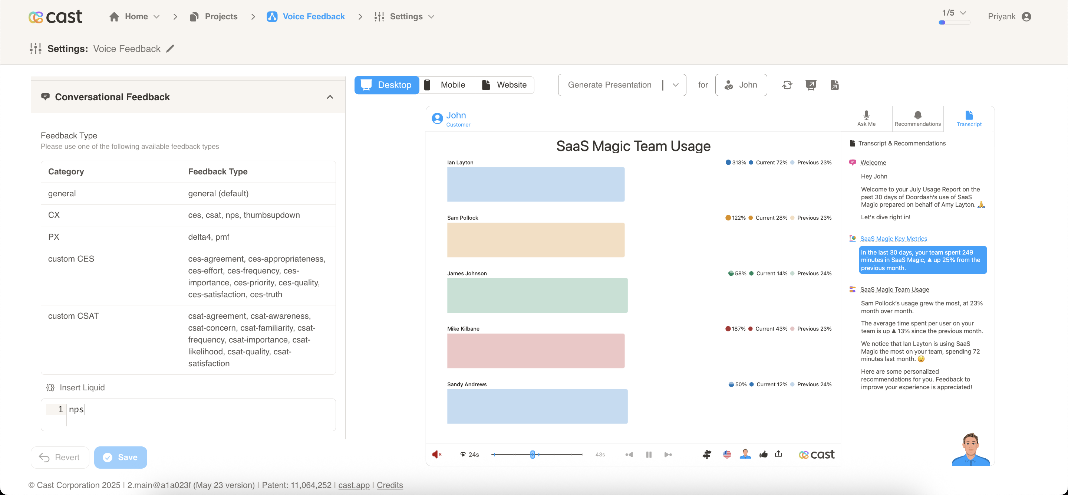This screenshot has width=1068, height=495.
Task: Click the export document icon
Action: tap(835, 85)
